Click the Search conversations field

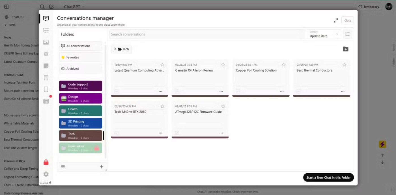206,34
